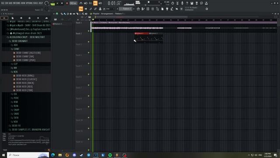Viewport: 280px width, 158px height.
Task: Click the one-click recording microphone icon
Action: coord(182,3)
